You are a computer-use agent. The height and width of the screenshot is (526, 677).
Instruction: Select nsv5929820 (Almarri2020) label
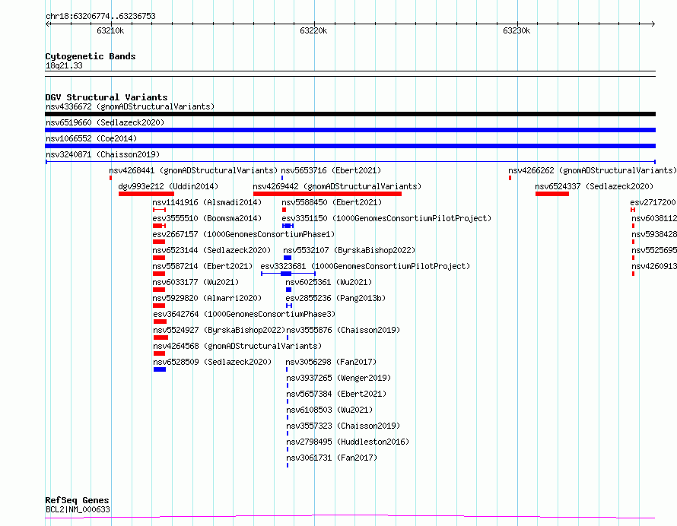[x=207, y=298]
